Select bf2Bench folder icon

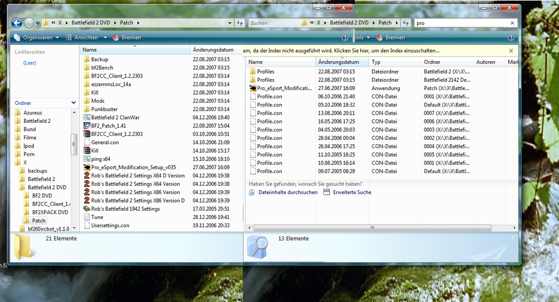tap(87, 67)
